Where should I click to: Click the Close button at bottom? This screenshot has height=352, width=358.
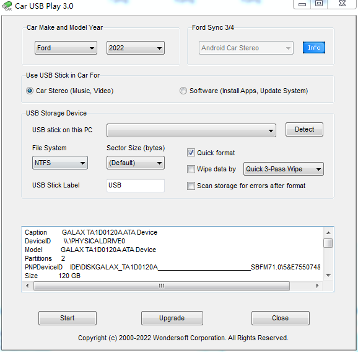[x=281, y=318]
